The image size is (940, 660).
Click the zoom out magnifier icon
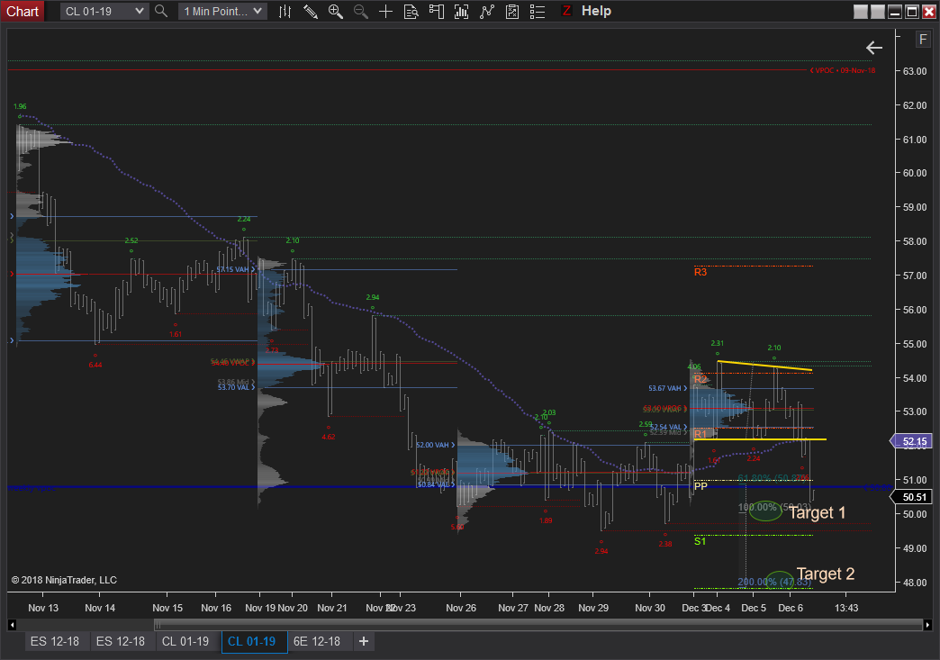click(361, 12)
